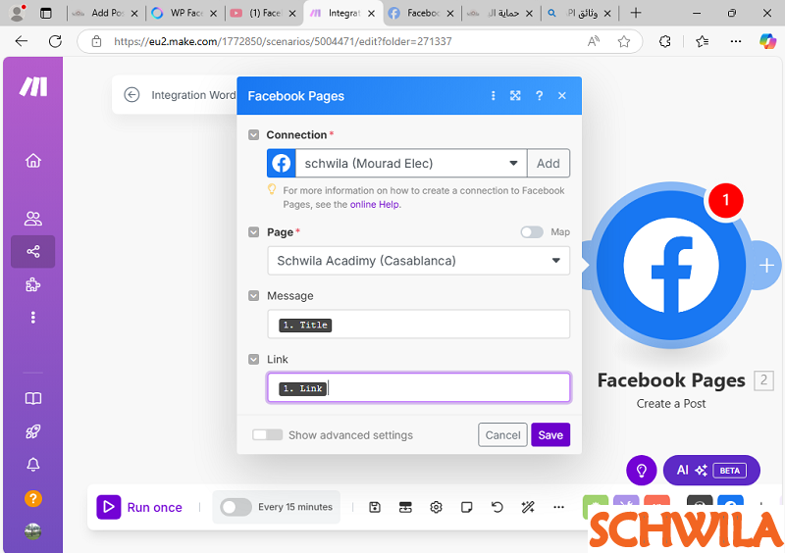
Task: Click the undo arrow in toolbar
Action: (x=497, y=508)
